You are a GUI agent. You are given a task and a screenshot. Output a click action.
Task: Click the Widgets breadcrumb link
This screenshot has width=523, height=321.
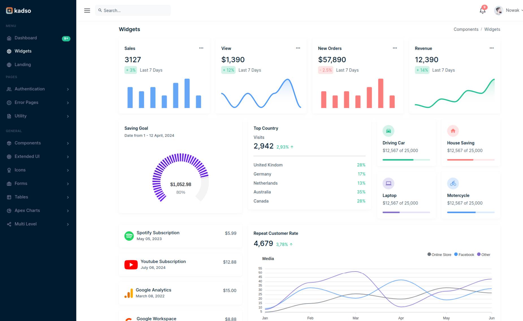click(x=492, y=29)
